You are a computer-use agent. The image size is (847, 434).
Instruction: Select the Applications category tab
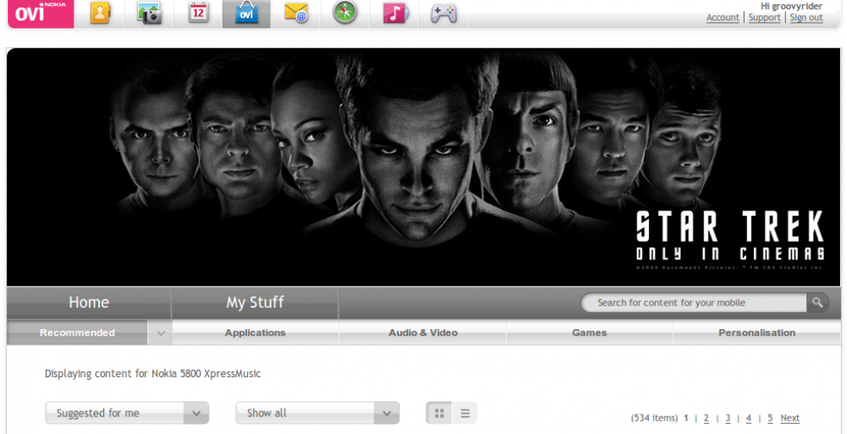tap(255, 332)
